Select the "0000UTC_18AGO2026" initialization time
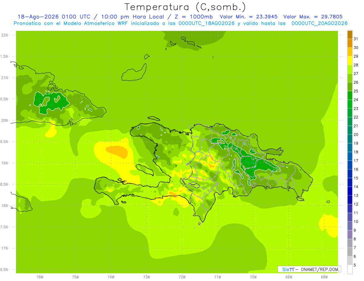Viewport: 364px width, 281px height. point(207,23)
